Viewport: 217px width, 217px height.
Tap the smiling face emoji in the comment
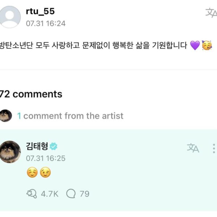coord(32,173)
